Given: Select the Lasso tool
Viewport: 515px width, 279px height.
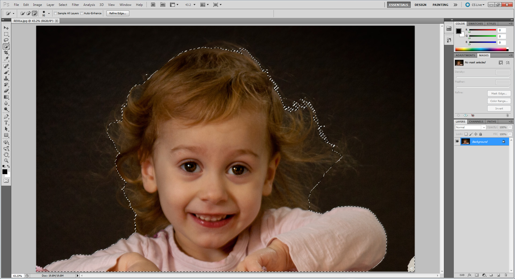Looking at the screenshot, I should pos(6,40).
